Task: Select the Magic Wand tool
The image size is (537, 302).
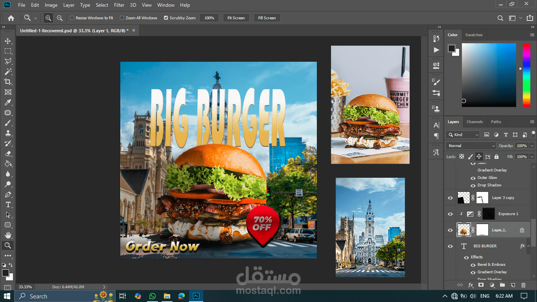Action: pyautogui.click(x=8, y=72)
